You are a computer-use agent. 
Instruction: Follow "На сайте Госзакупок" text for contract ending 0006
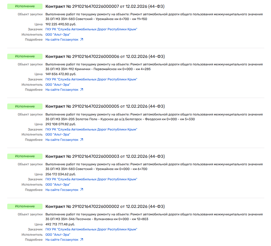[62, 90]
